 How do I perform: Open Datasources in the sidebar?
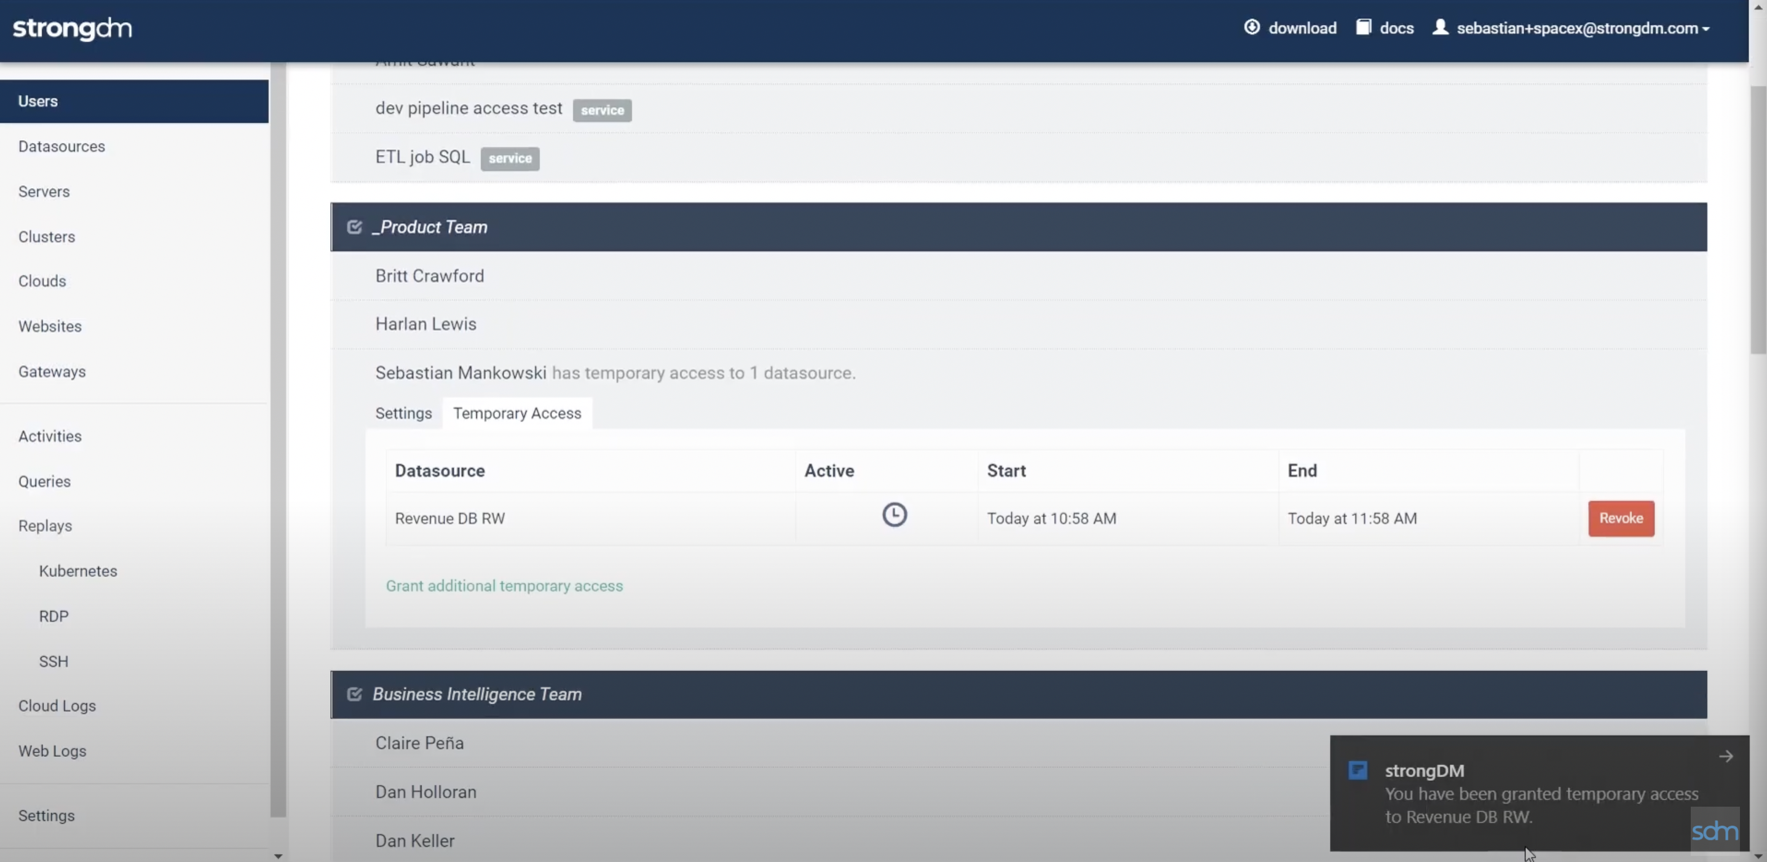[61, 146]
